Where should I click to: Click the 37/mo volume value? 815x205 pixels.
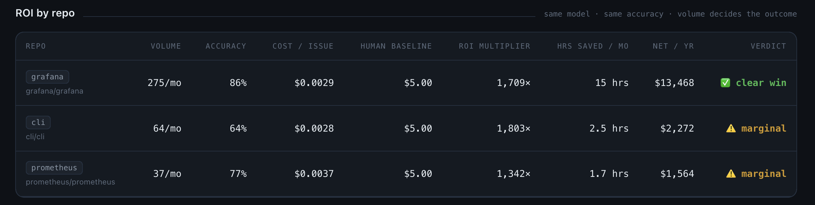tap(167, 174)
